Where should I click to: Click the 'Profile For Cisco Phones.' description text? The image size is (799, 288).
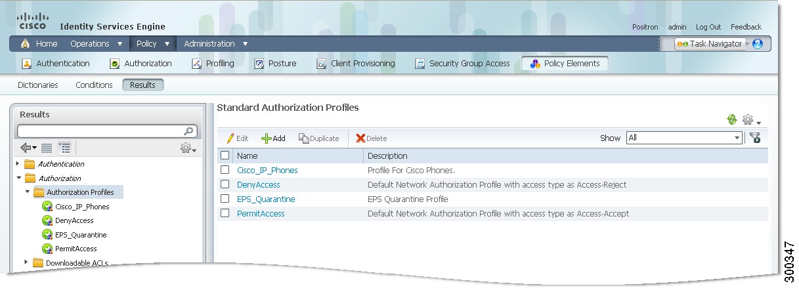click(411, 171)
